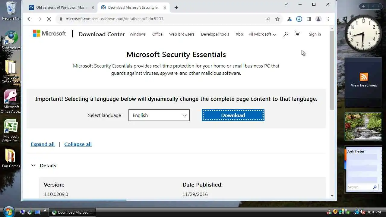Open the Select language dropdown
The image size is (386, 217).
[159, 115]
